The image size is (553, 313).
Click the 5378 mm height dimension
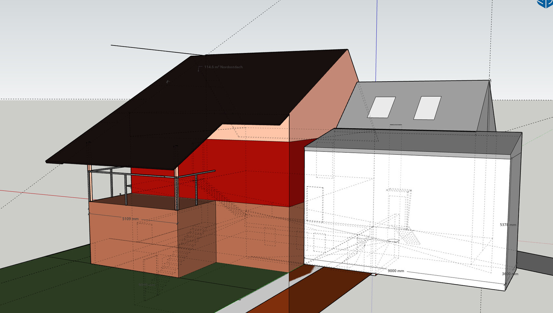pos(507,225)
